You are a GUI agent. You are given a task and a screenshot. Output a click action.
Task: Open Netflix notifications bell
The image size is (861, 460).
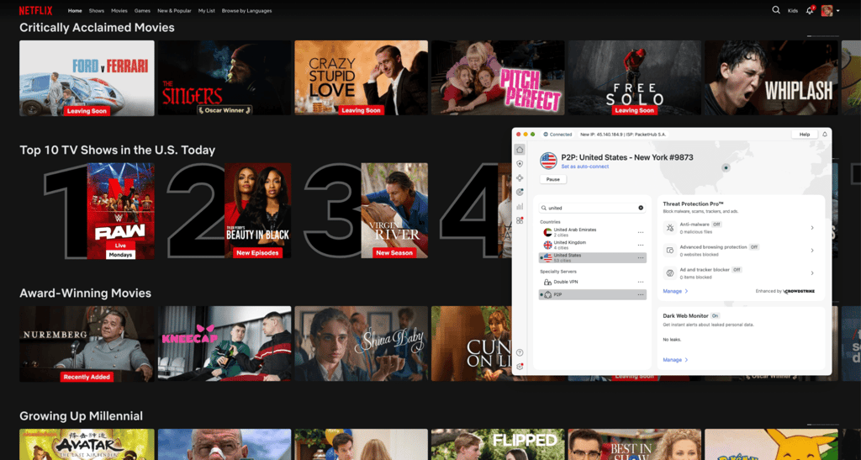click(x=810, y=10)
